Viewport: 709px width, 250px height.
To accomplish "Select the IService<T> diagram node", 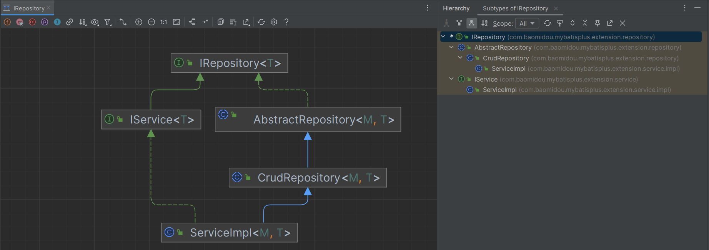I will pyautogui.click(x=151, y=120).
